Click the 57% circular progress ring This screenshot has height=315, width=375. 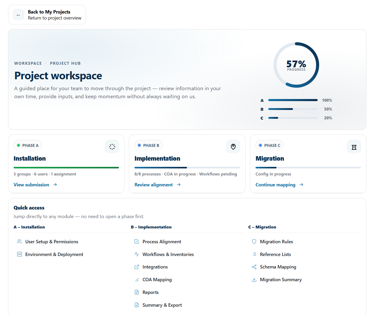tap(296, 65)
